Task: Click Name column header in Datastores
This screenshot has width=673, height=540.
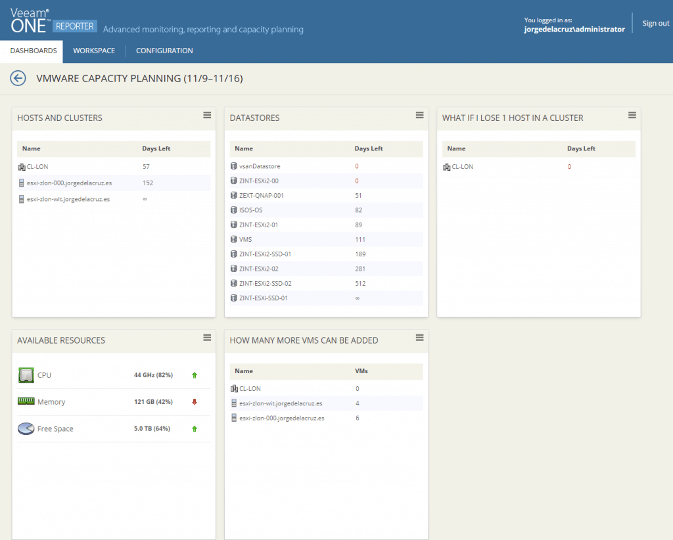Action: coord(244,148)
